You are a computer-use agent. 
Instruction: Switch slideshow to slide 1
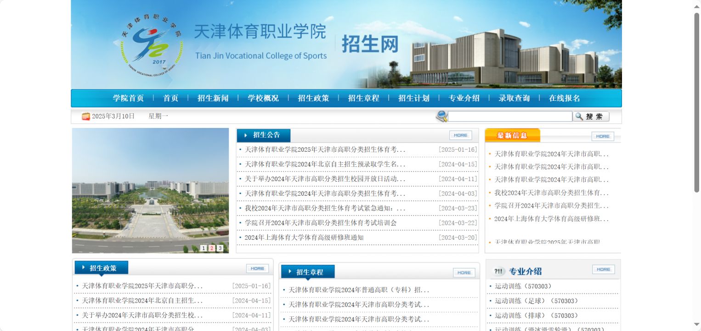pyautogui.click(x=204, y=248)
